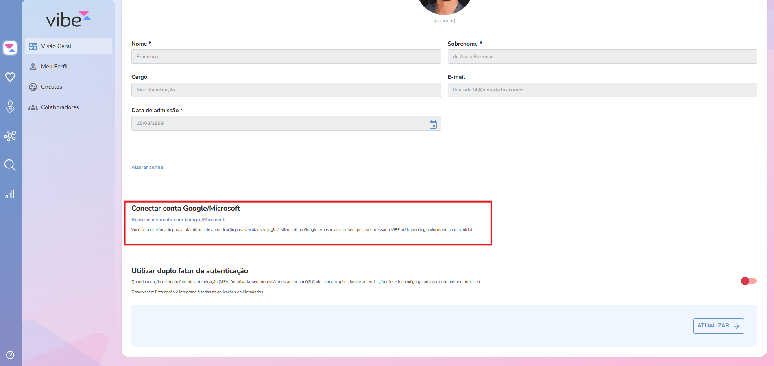Click the "Observação" note about Metadados applications

[197, 292]
